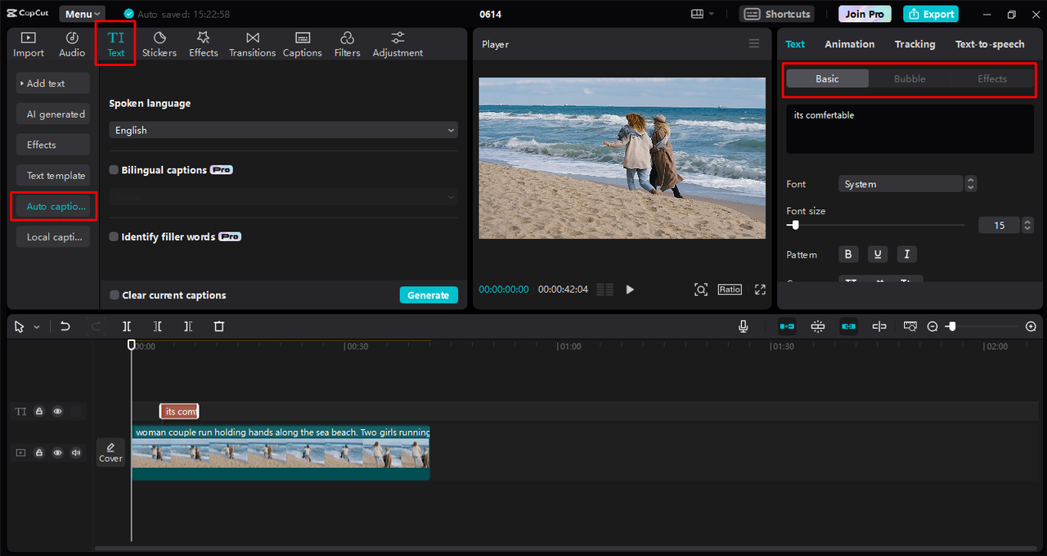Switch to the Text-to-speech tab
Viewport: 1047px width, 556px height.
(x=990, y=44)
